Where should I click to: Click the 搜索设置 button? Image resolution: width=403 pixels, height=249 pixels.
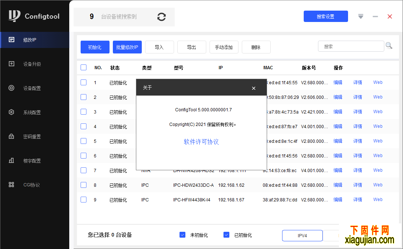(326, 16)
